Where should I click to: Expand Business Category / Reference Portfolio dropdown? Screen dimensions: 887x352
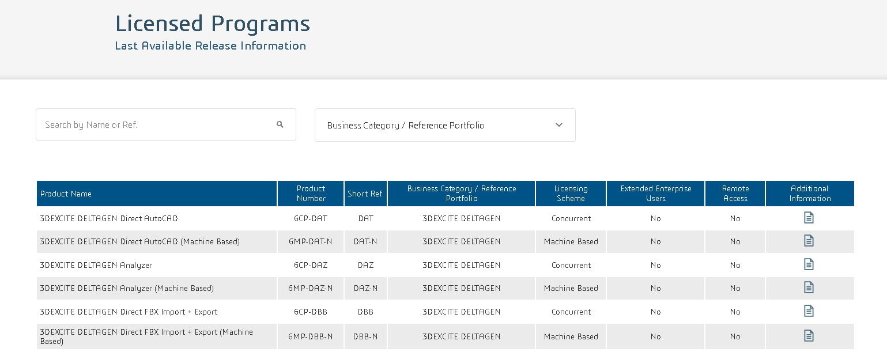(x=444, y=125)
